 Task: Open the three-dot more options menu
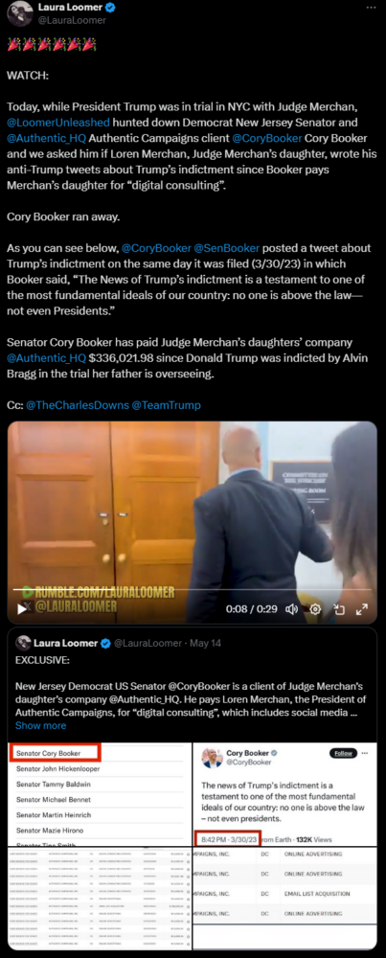(372, 8)
